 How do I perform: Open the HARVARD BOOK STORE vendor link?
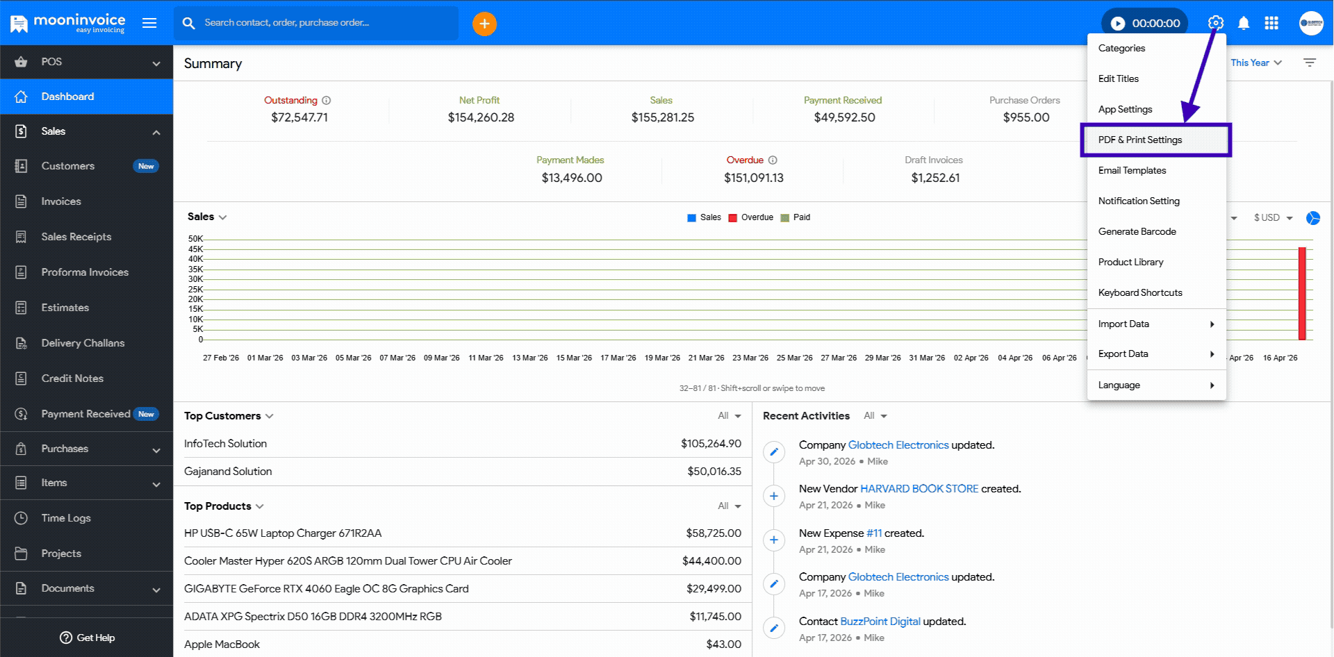tap(919, 489)
